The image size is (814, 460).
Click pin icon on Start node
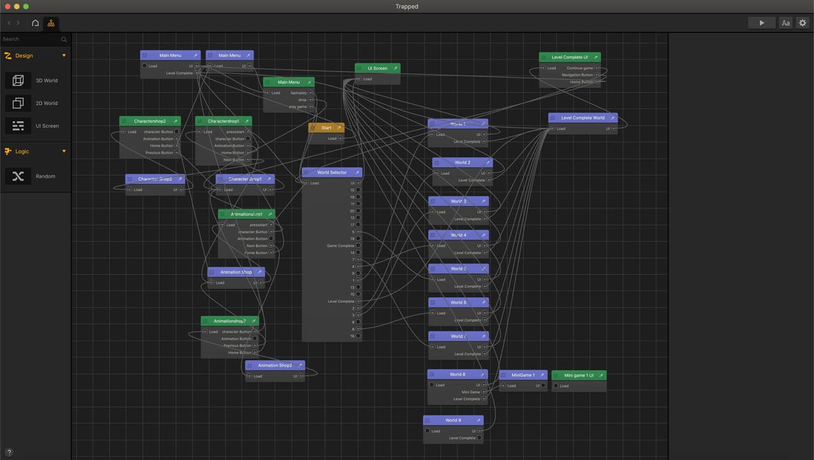339,128
